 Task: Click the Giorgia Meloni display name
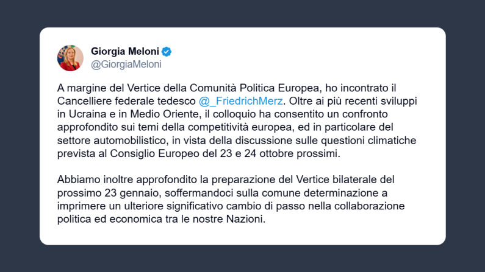pyautogui.click(x=124, y=51)
